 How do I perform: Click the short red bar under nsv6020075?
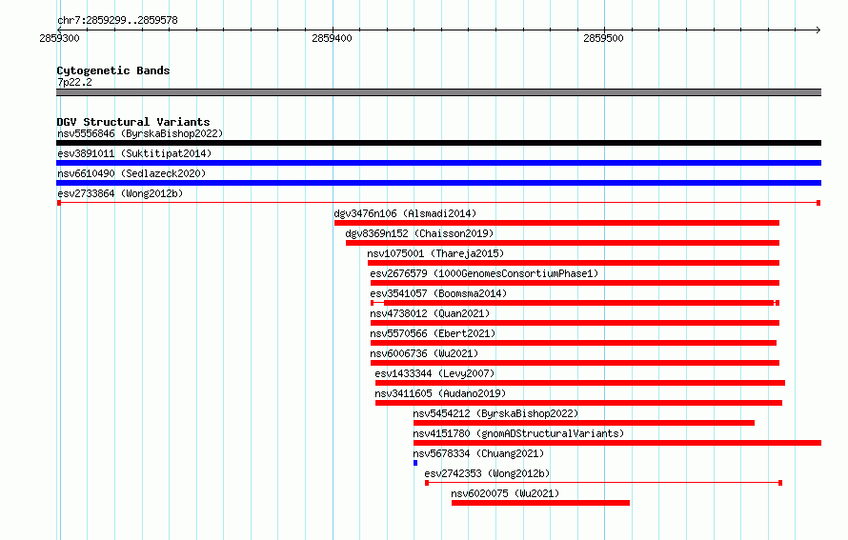pyautogui.click(x=541, y=503)
